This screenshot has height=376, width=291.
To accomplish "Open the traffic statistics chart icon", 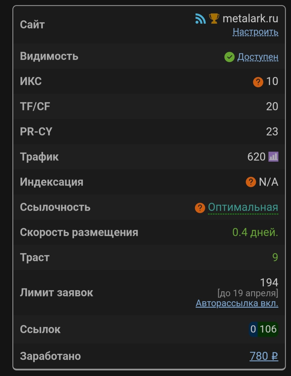I will click(x=273, y=157).
